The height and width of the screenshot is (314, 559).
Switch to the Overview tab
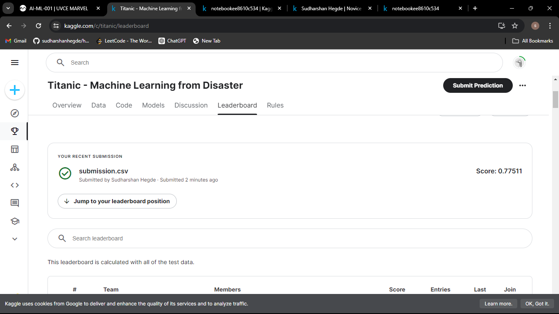[67, 105]
